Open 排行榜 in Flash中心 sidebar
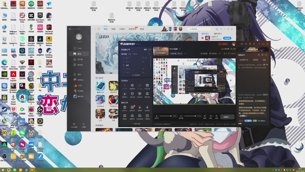Viewport: 305px width, 172px height. 78,59
